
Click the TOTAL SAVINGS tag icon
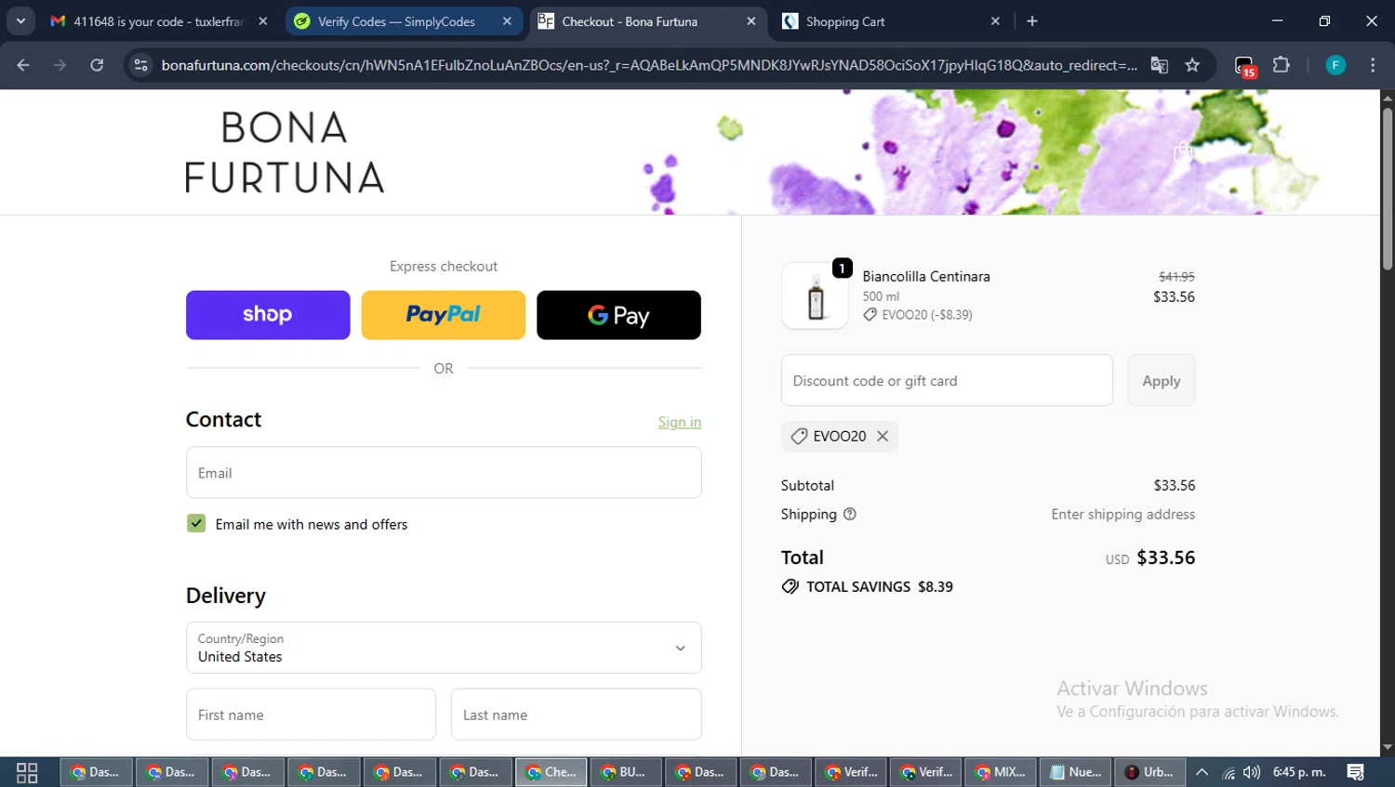[x=790, y=586]
